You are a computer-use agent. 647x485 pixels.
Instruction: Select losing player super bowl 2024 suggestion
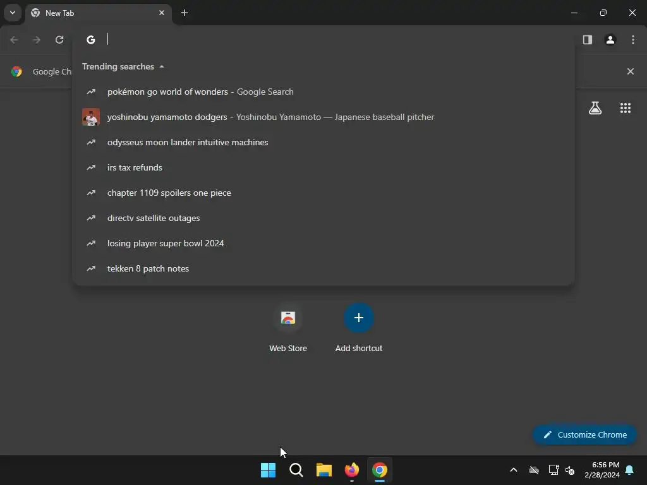pos(323,243)
